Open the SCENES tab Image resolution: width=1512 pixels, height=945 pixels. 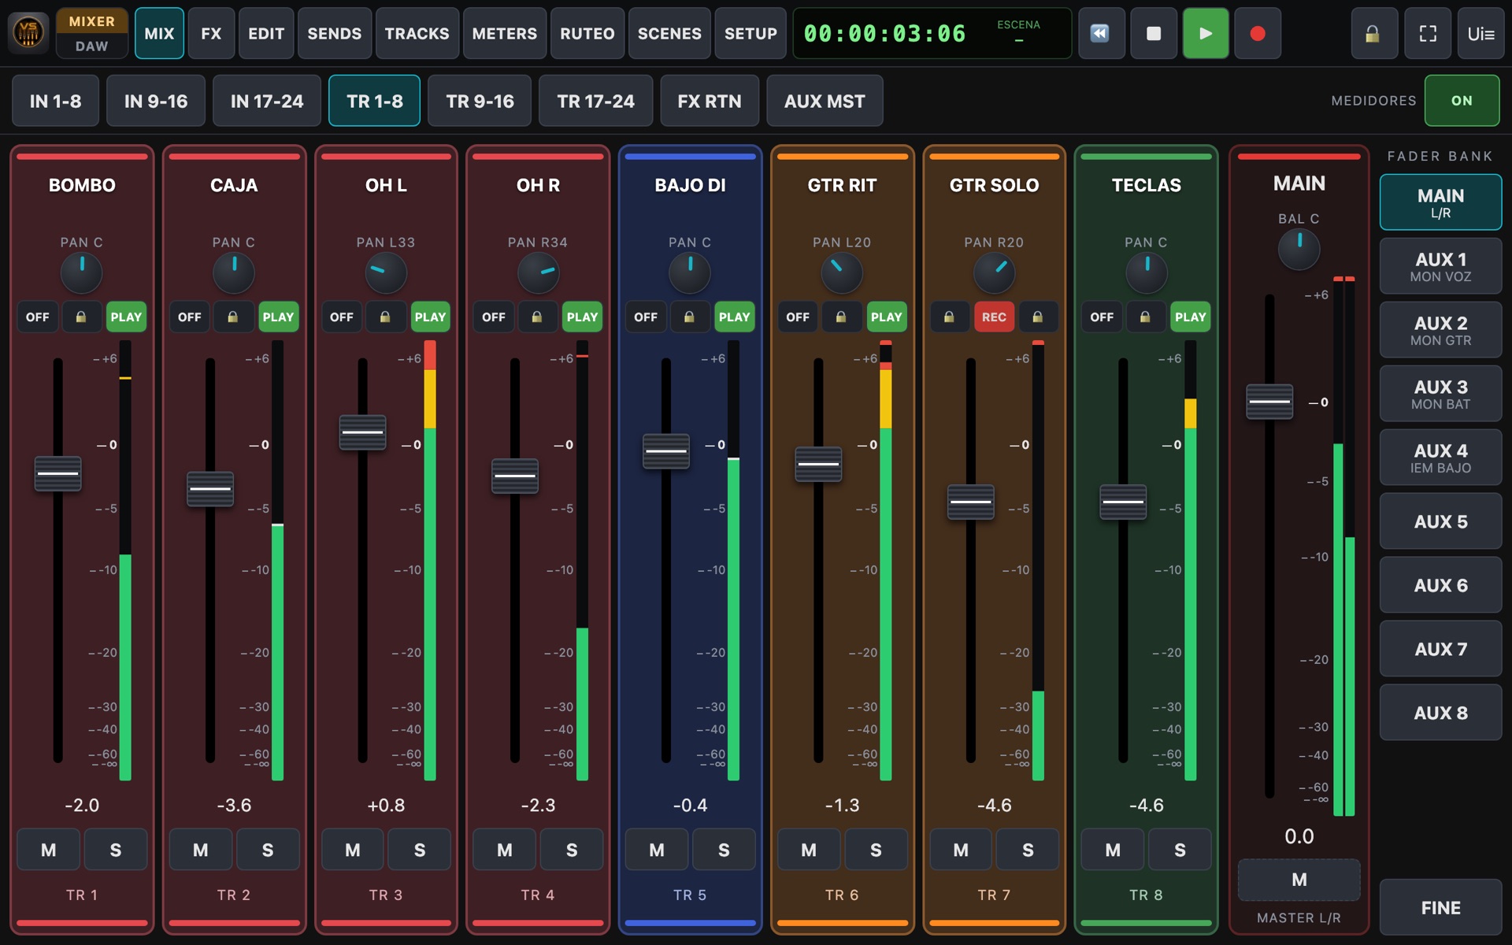click(x=669, y=33)
